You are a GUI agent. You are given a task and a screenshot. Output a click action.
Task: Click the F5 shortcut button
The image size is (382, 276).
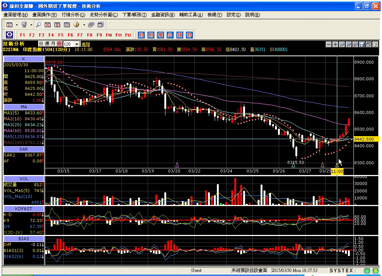point(61,35)
